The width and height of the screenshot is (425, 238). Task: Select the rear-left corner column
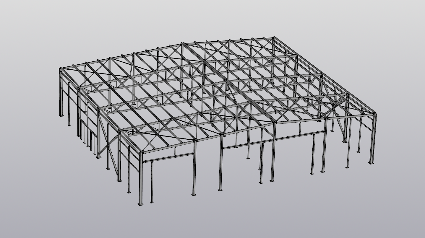[61, 92]
